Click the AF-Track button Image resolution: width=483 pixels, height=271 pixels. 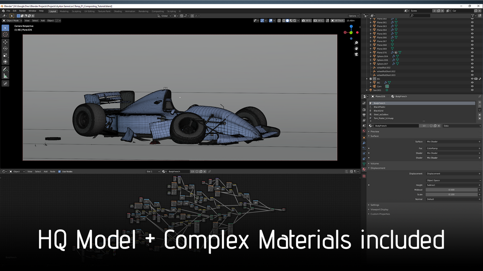click(337, 21)
